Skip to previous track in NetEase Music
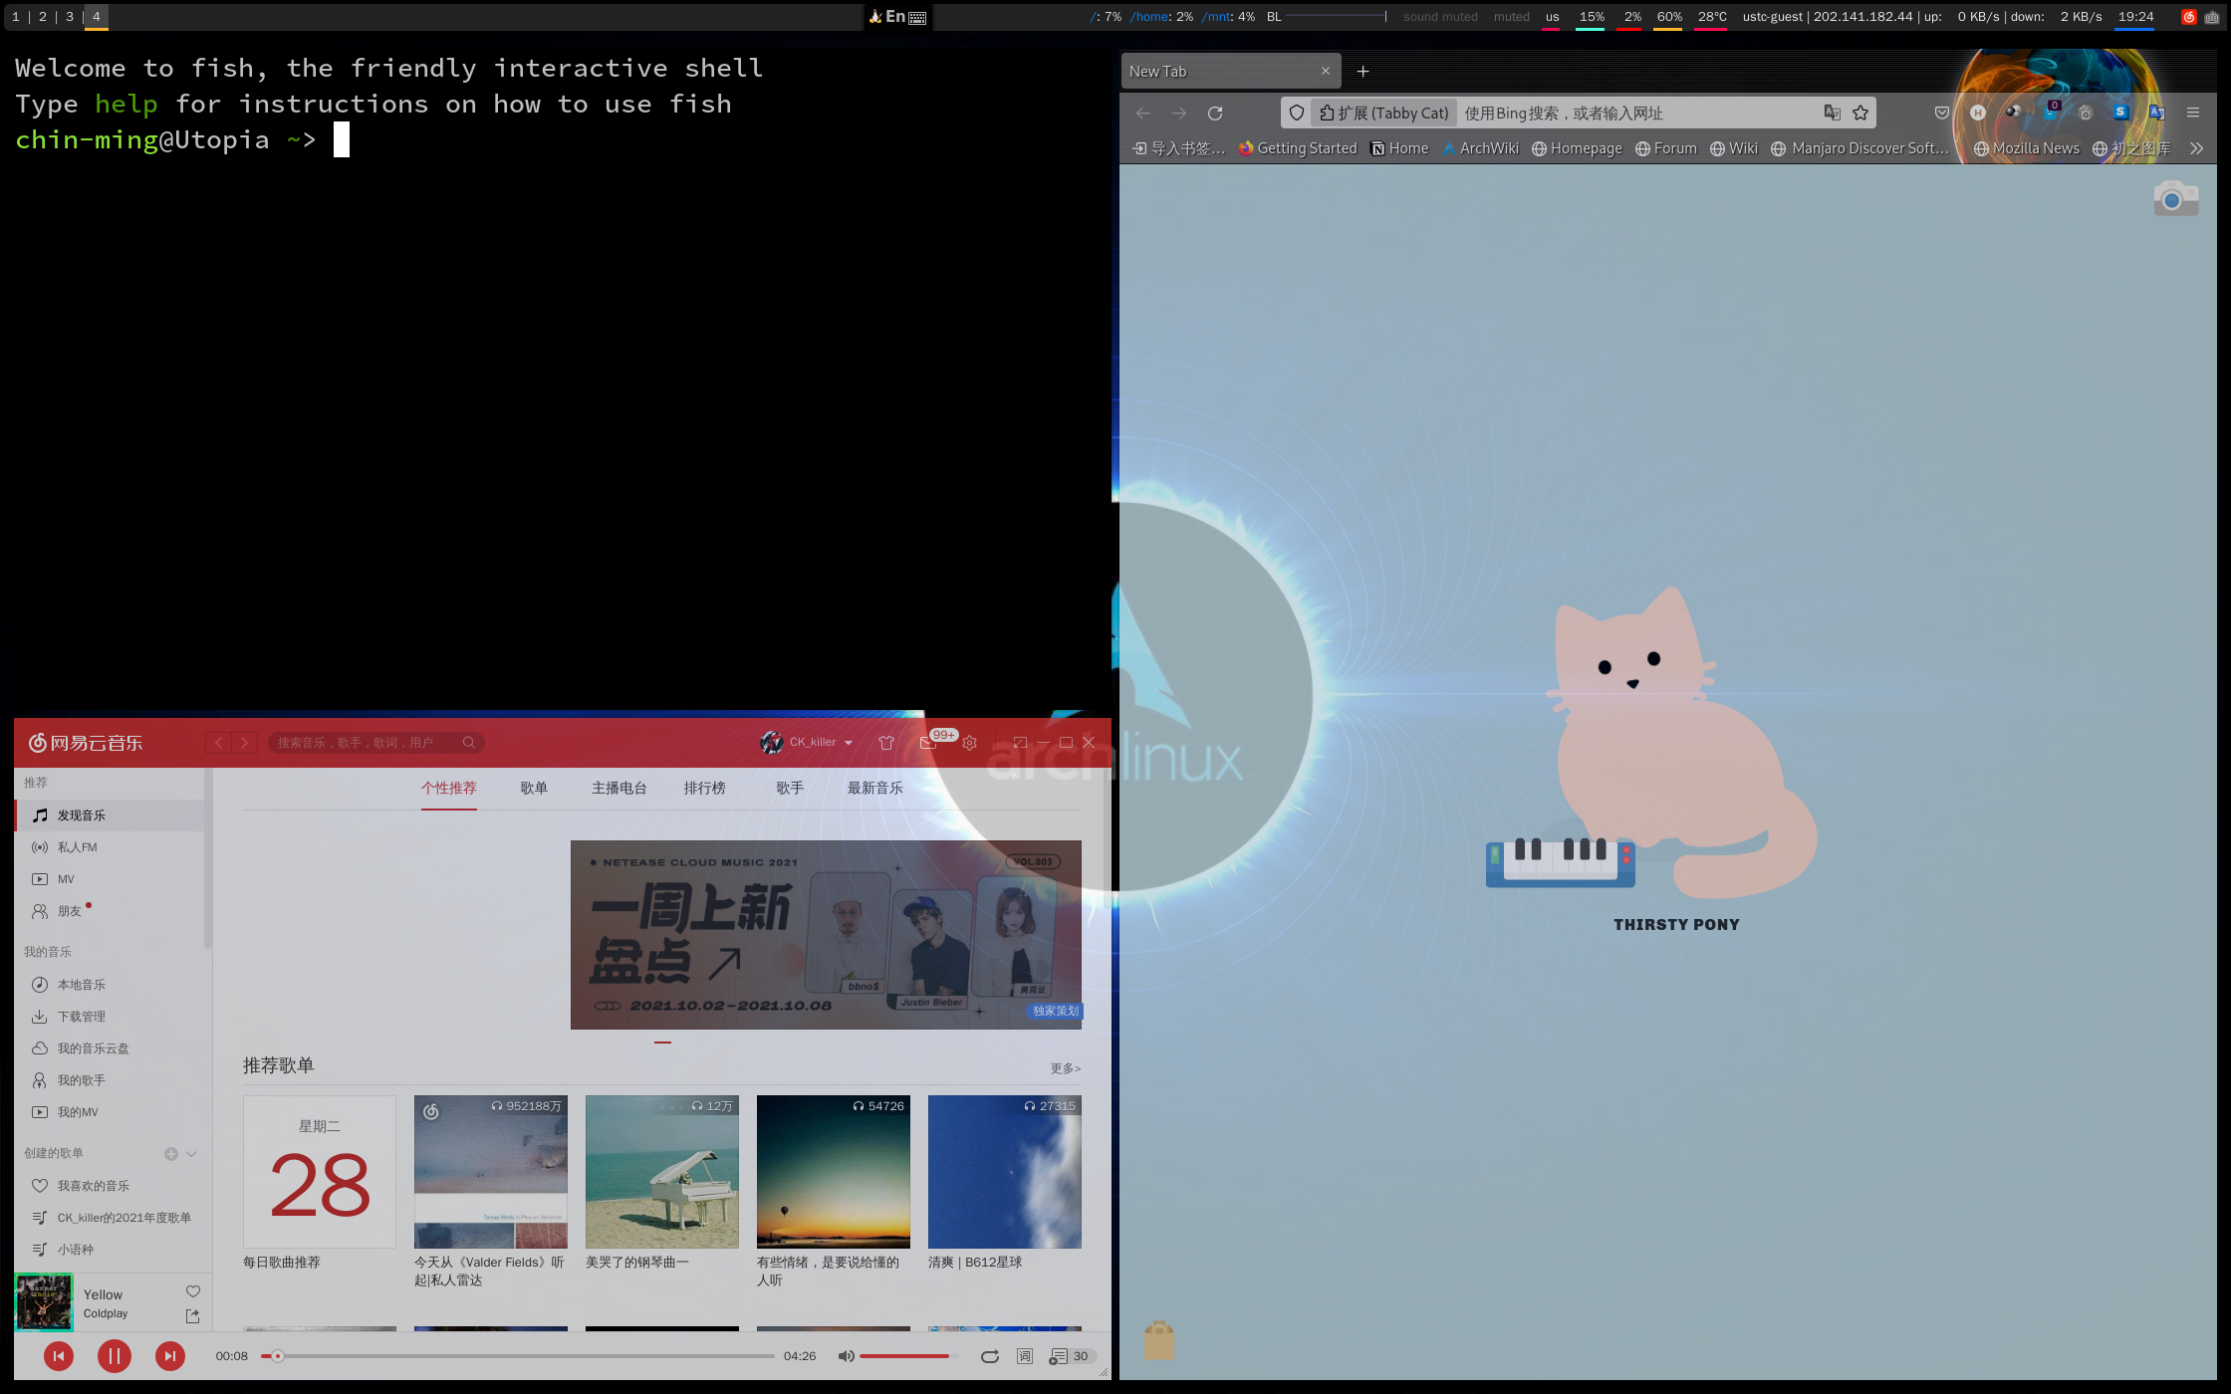The image size is (2231, 1394). [59, 1356]
